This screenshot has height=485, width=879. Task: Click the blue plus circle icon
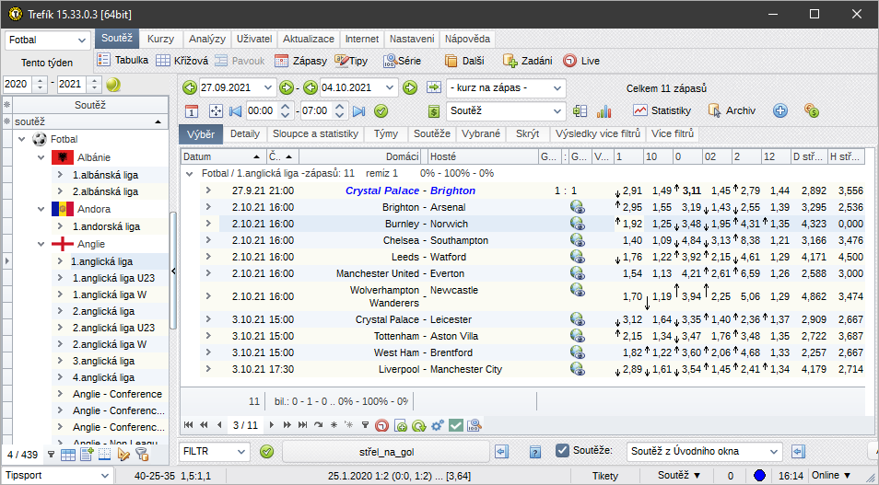point(779,110)
